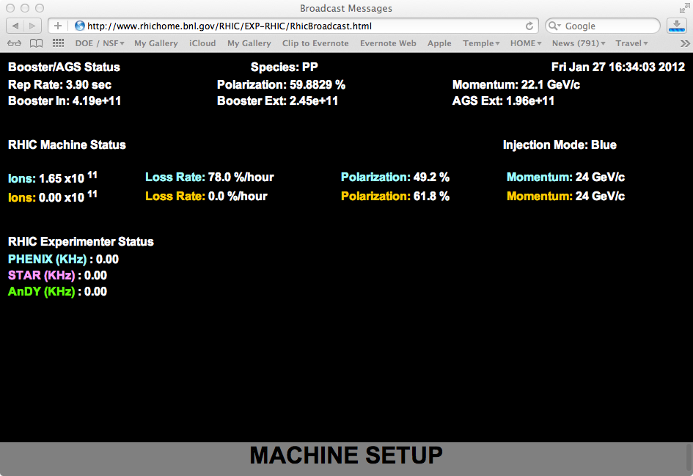Click the blue Ions: 1.65 x10 value
Screen dimensions: 693x476
coord(53,177)
